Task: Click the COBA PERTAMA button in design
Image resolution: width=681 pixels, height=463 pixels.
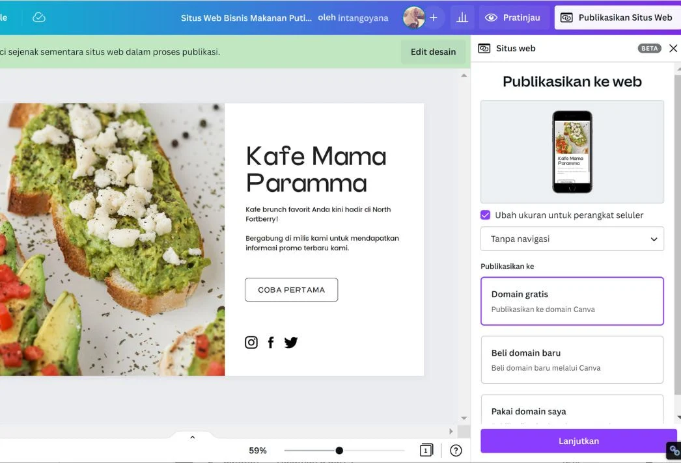Action: pyautogui.click(x=292, y=289)
